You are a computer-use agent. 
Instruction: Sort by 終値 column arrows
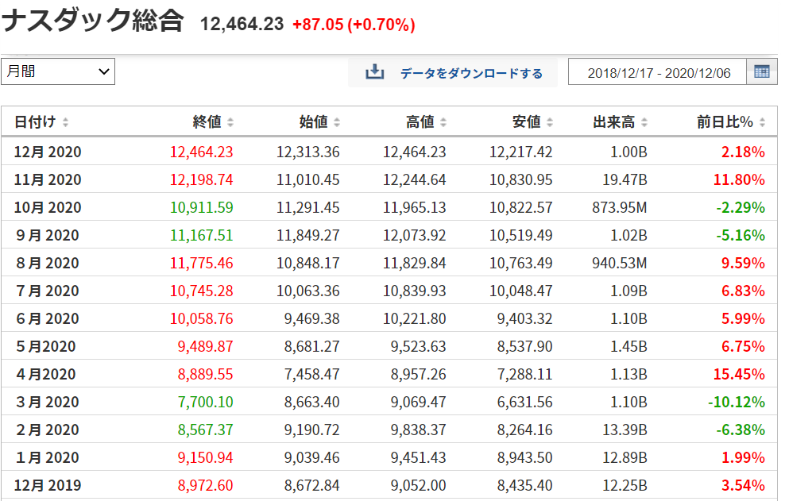[x=230, y=122]
